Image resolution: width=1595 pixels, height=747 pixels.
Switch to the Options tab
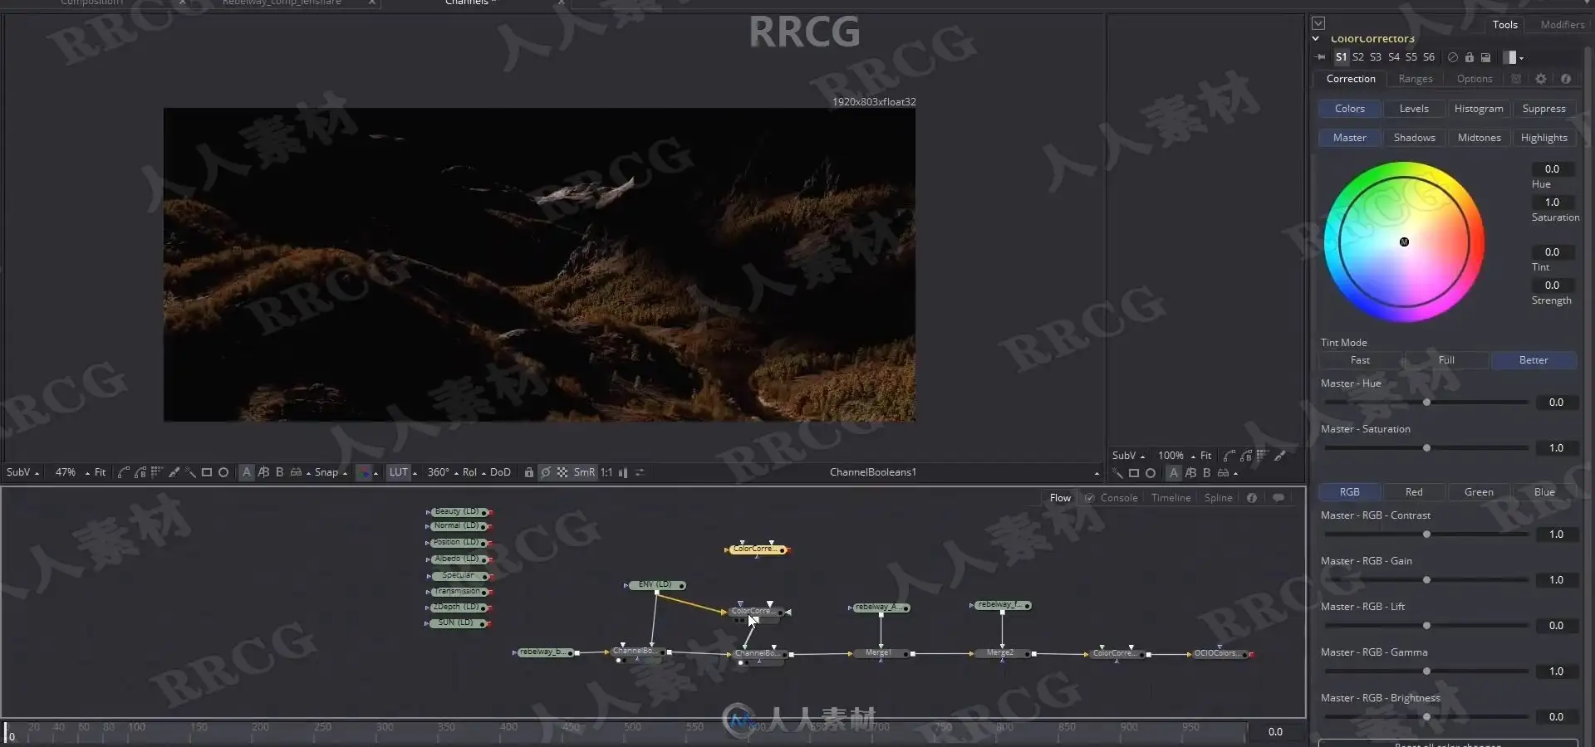pyautogui.click(x=1475, y=79)
